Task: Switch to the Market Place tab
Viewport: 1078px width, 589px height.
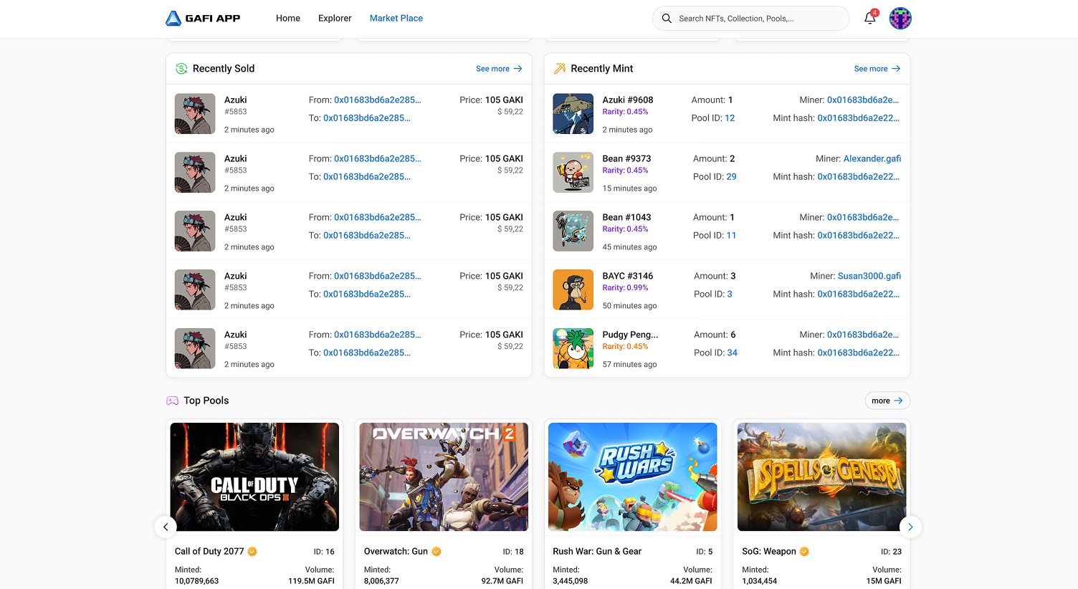Action: pyautogui.click(x=396, y=19)
